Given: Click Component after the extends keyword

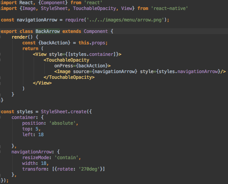Looking at the screenshot, I should pyautogui.click(x=96, y=31).
